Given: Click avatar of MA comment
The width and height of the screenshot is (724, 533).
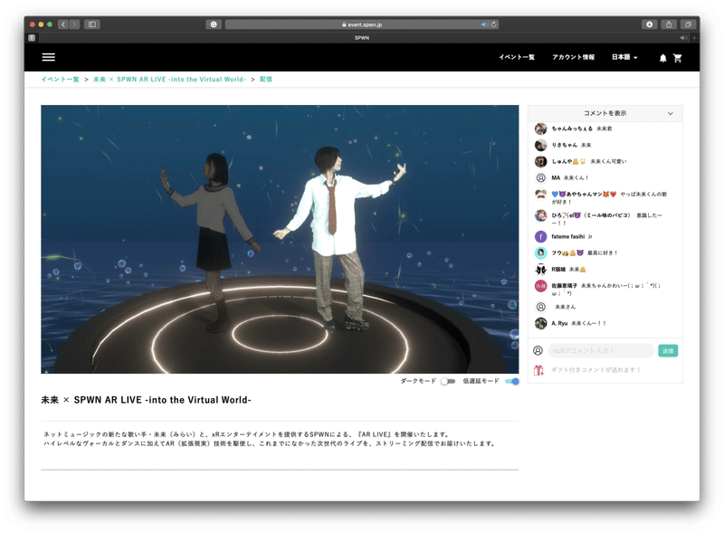Looking at the screenshot, I should pos(540,178).
